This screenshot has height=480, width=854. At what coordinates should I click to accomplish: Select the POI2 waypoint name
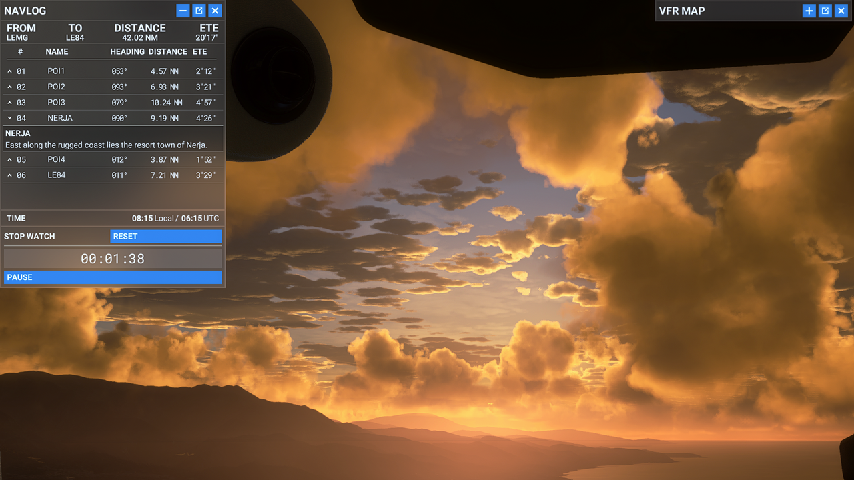click(56, 87)
